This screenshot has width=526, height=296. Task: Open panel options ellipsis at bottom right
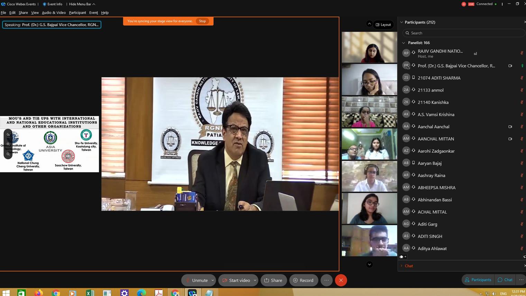coord(521,280)
